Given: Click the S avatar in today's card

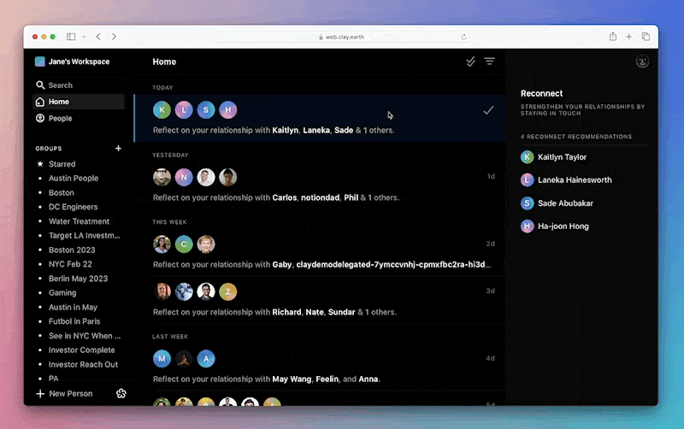Looking at the screenshot, I should [x=206, y=110].
